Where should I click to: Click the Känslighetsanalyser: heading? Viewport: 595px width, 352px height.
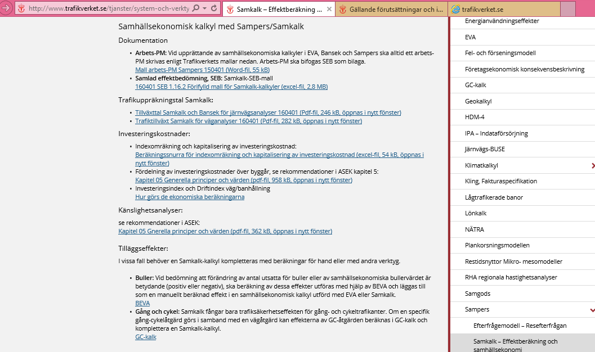point(150,210)
